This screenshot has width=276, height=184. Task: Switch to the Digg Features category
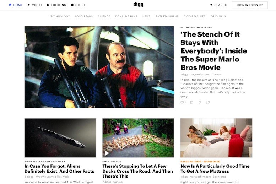[x=195, y=16]
